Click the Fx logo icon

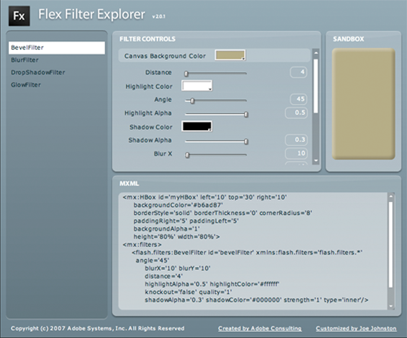click(19, 16)
